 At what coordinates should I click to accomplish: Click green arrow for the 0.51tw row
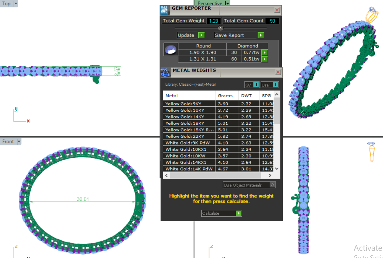264,59
